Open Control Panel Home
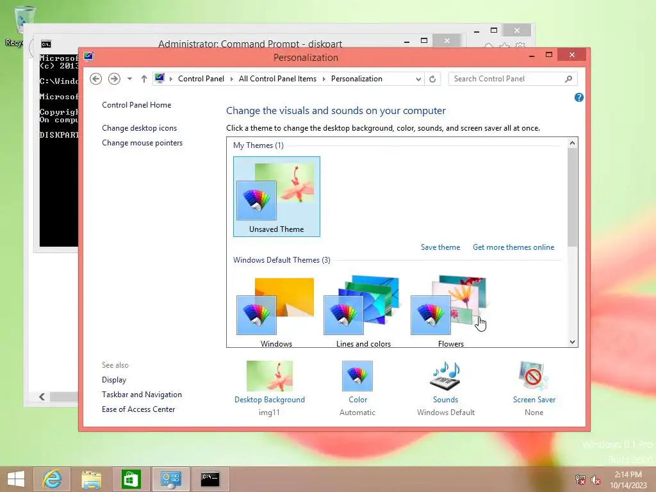The width and height of the screenshot is (656, 492). (x=136, y=105)
